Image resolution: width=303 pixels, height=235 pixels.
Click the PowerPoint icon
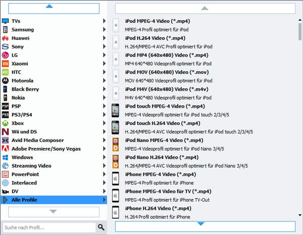tap(5, 174)
